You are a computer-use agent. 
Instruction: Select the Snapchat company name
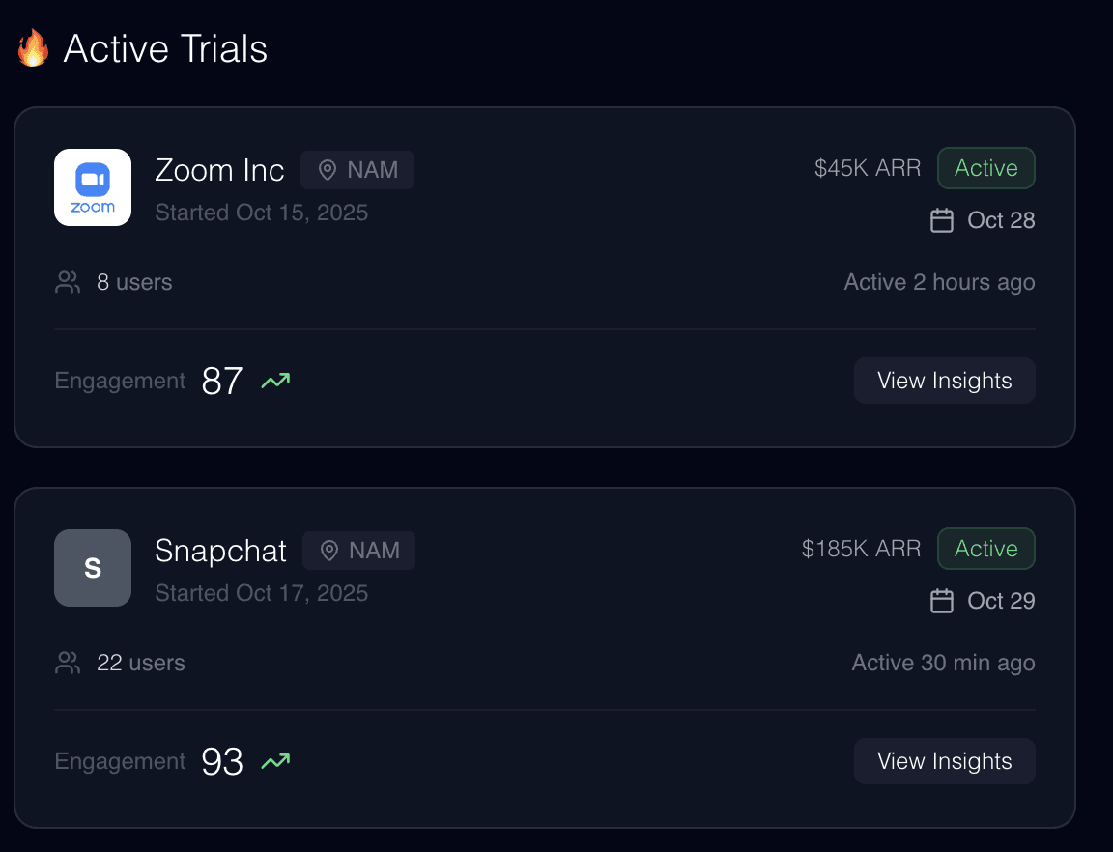click(220, 551)
